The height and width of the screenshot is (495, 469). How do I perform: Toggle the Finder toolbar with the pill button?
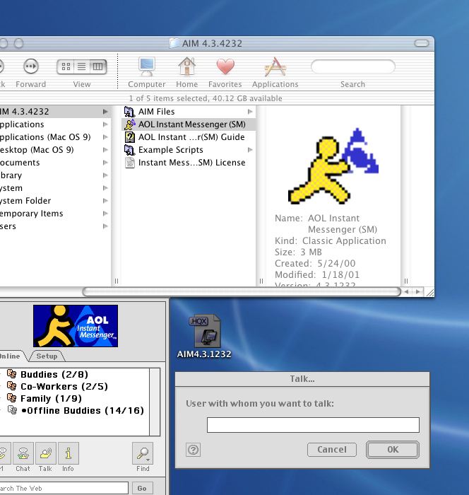422,43
